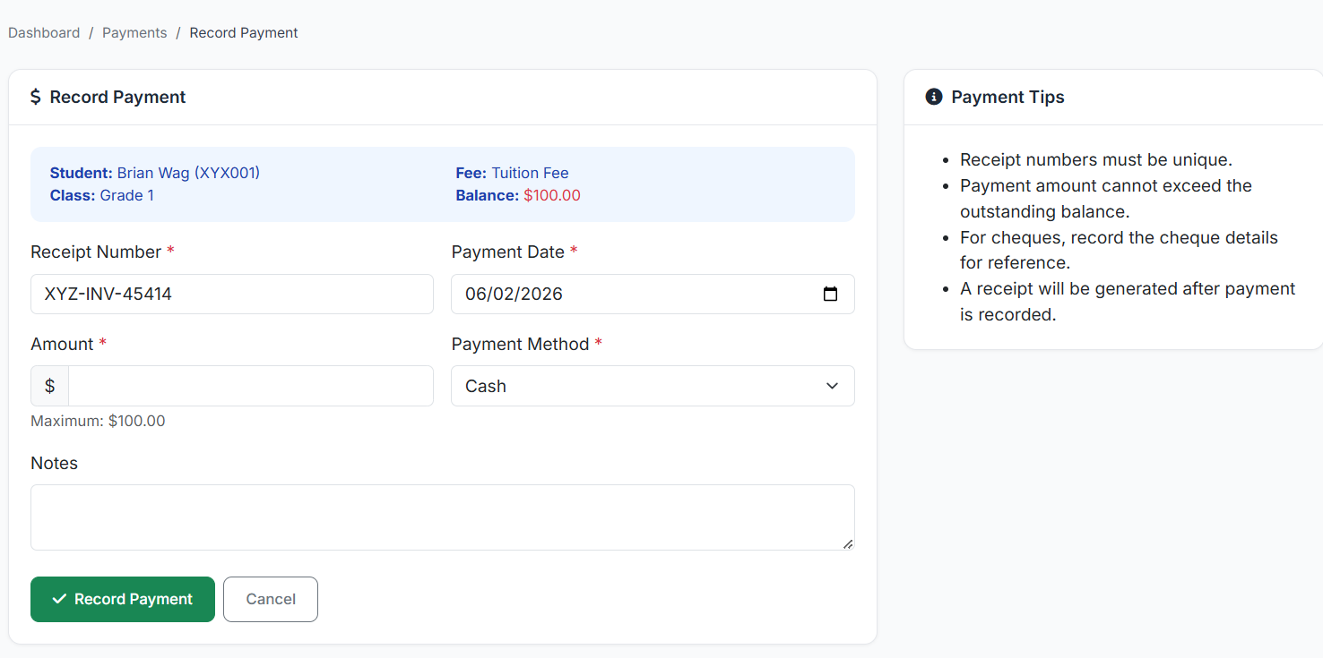This screenshot has height=658, width=1323.
Task: Click into the empty Amount input
Action: click(x=250, y=386)
